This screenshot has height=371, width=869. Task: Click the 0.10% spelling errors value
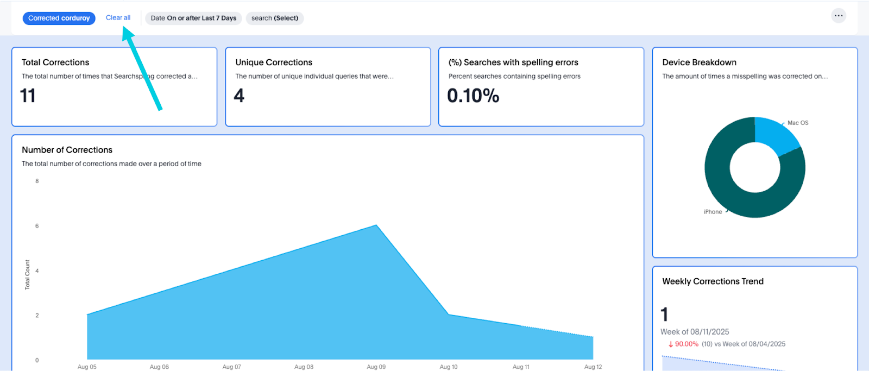(473, 96)
